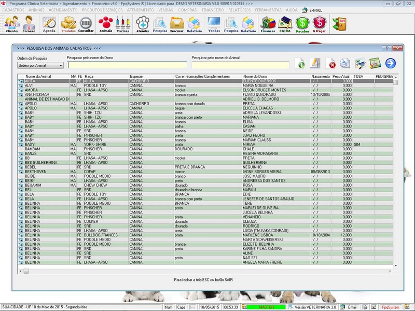Click the vertical scrollbar down arrow
The image size is (415, 311).
pyautogui.click(x=396, y=265)
